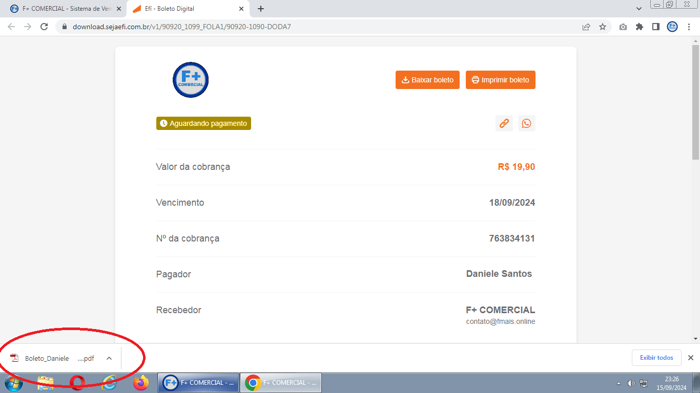700x393 pixels.
Task: Switch to F+ COMERCIAL app taskbar window
Action: click(198, 383)
